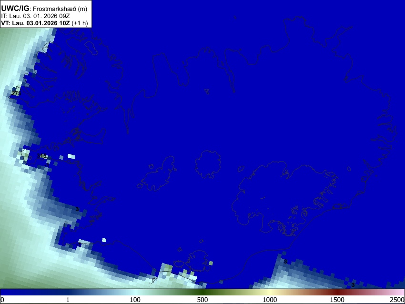This screenshot has height=304, width=405.
Task: Click the "VT: Lau. 03.01.2026 10Z (+1 h)" line
Action: (x=44, y=23)
